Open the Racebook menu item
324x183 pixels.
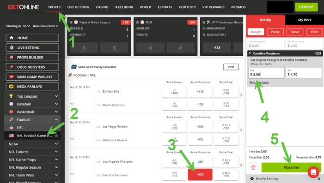(124, 7)
